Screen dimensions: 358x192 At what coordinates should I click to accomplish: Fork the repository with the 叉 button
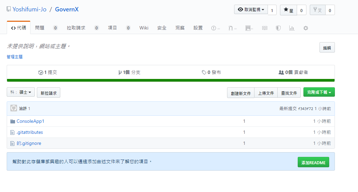[317, 10]
